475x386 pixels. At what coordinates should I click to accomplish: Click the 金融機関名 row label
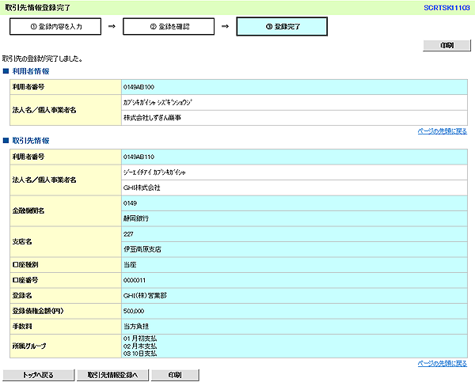tap(28, 210)
